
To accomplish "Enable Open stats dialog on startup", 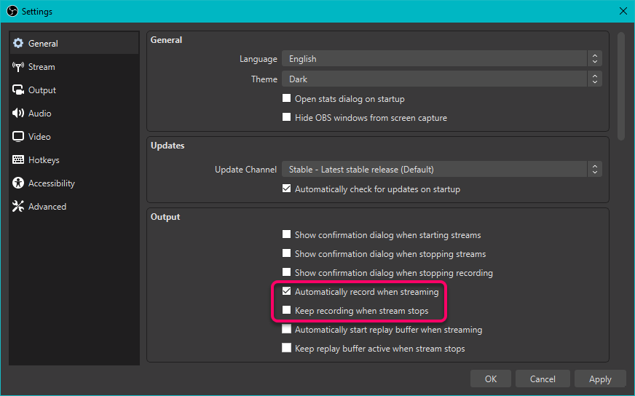I will pyautogui.click(x=286, y=99).
